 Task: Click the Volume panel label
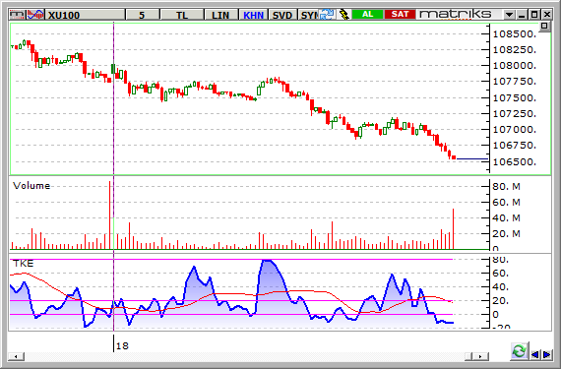(31, 186)
